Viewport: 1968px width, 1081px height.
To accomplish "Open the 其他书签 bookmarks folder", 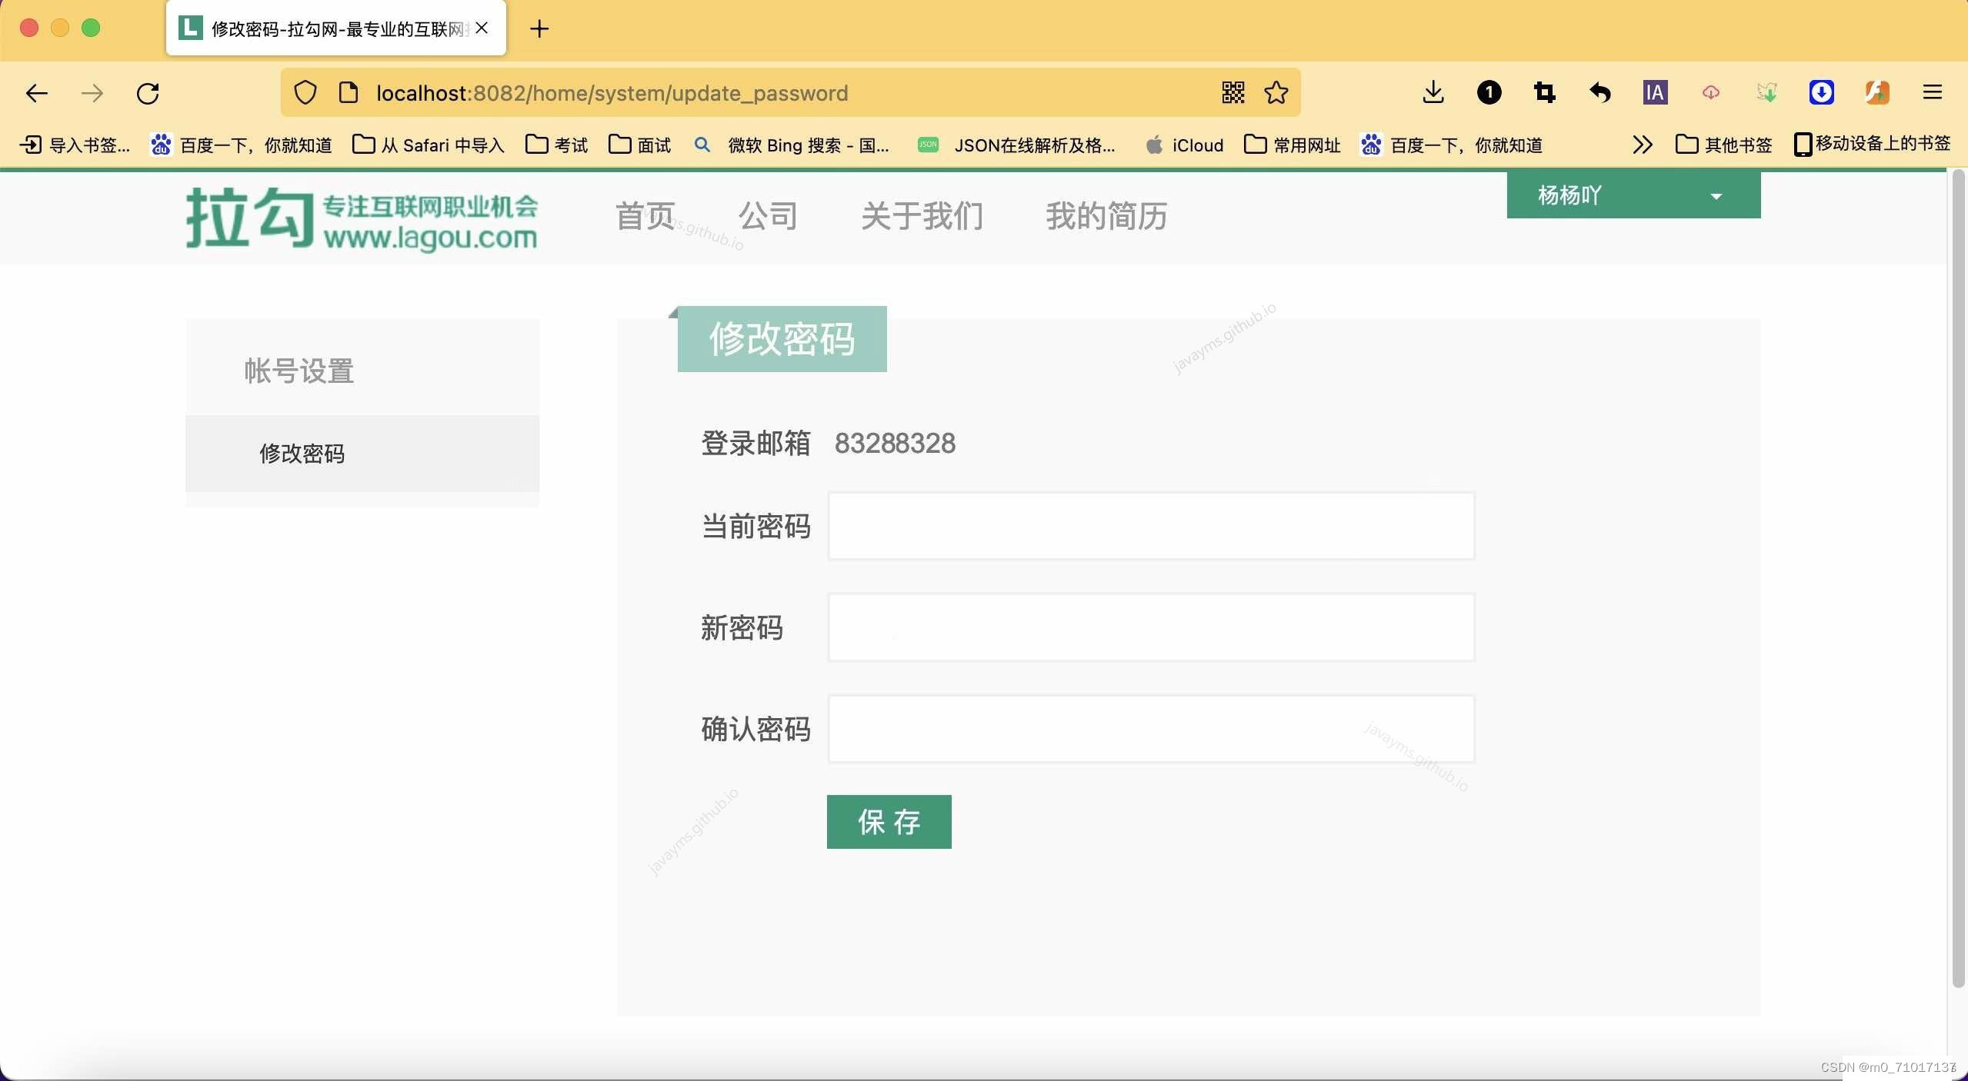I will 1724,145.
